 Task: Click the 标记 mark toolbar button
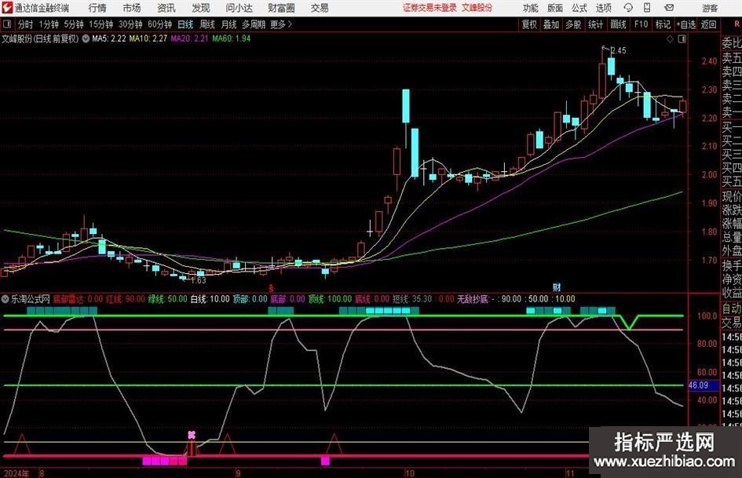click(663, 24)
